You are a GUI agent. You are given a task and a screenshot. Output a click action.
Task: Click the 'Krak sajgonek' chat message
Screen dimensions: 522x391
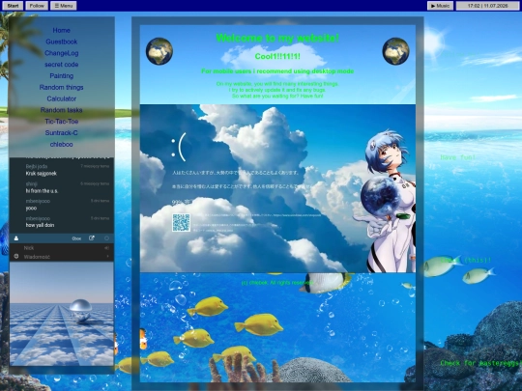42,174
